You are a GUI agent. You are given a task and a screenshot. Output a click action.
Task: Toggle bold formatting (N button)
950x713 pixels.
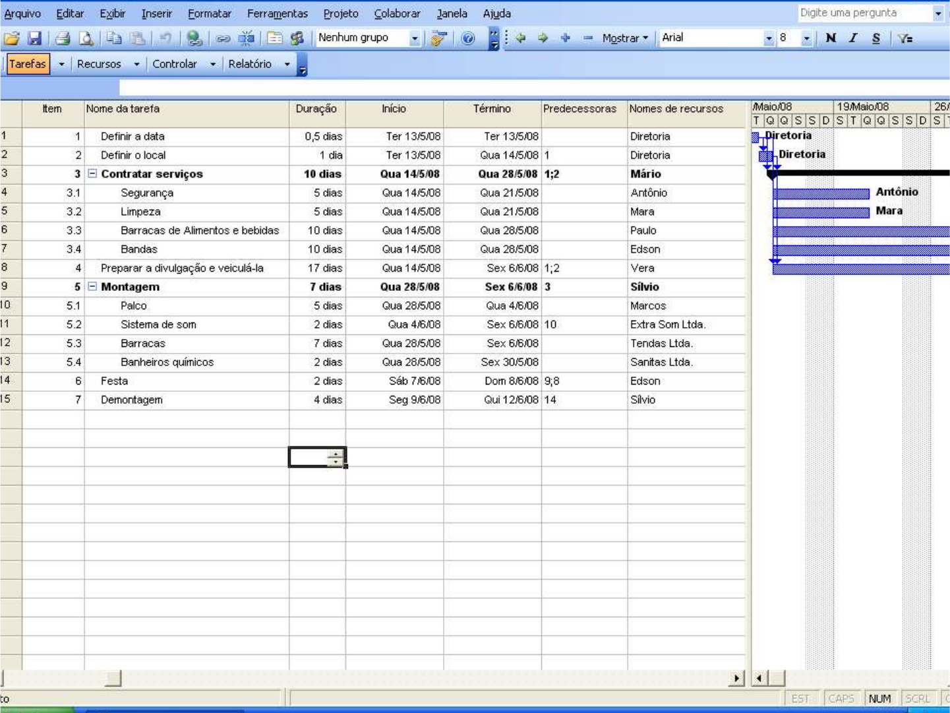(831, 38)
